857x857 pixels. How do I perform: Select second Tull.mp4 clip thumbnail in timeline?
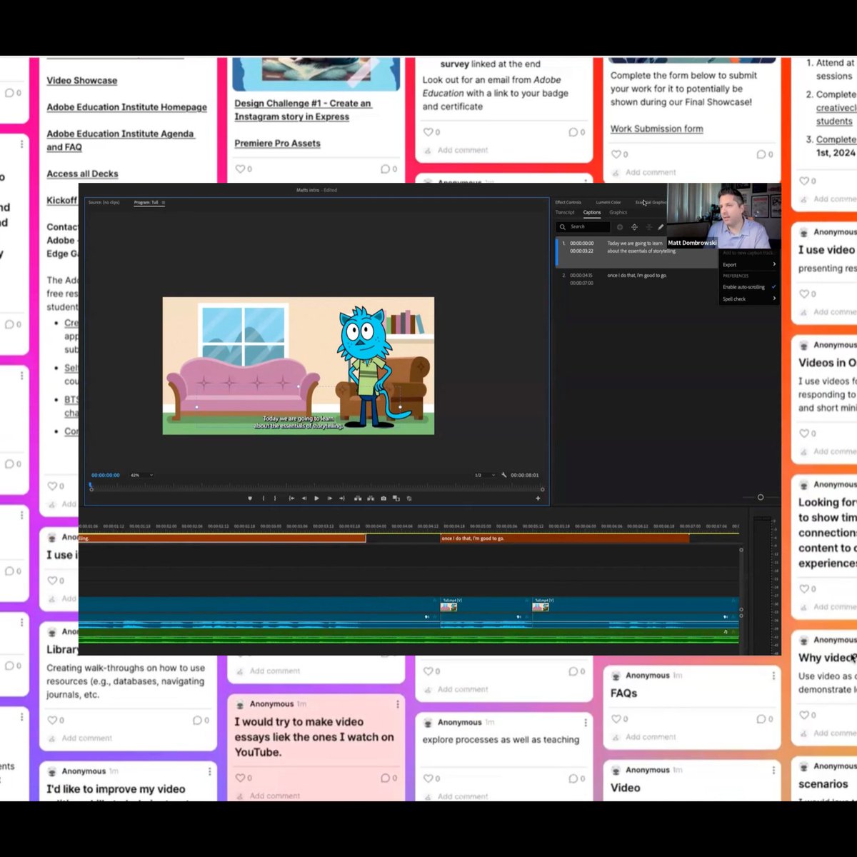tap(541, 606)
